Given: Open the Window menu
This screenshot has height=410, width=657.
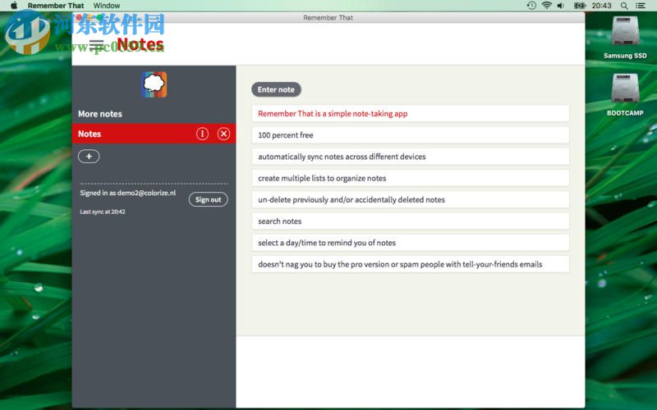Looking at the screenshot, I should coord(107,6).
